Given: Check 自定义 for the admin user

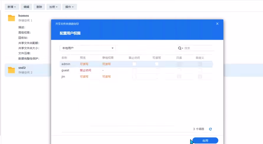Looking at the screenshot, I should (200, 64).
